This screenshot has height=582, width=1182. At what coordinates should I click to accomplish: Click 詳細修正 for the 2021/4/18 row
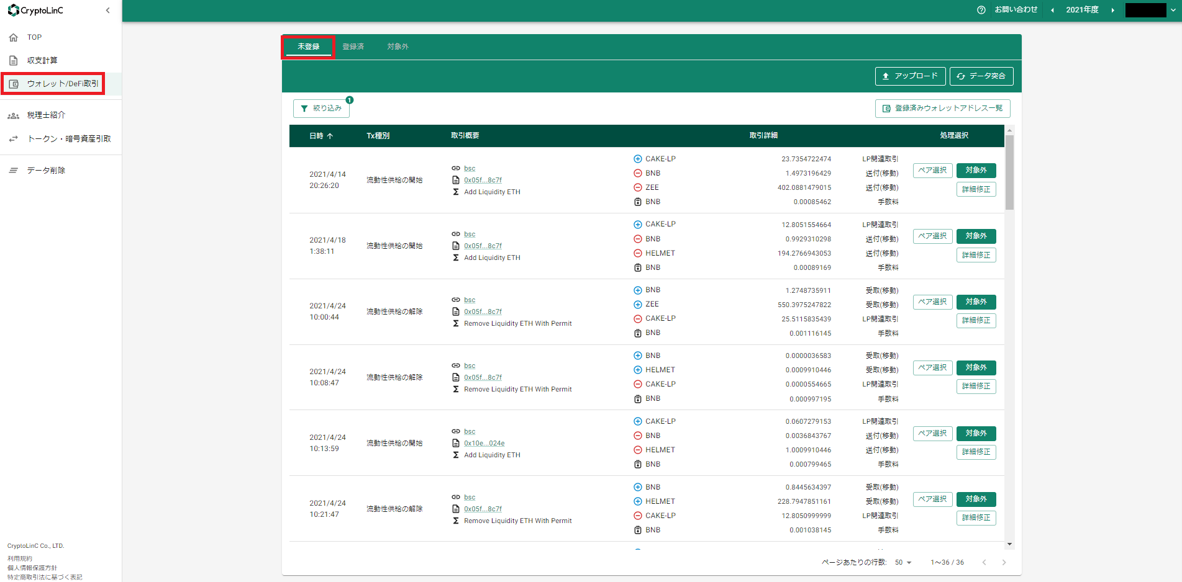[x=976, y=255]
